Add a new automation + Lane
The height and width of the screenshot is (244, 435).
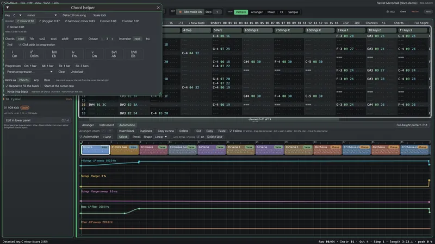107,137
